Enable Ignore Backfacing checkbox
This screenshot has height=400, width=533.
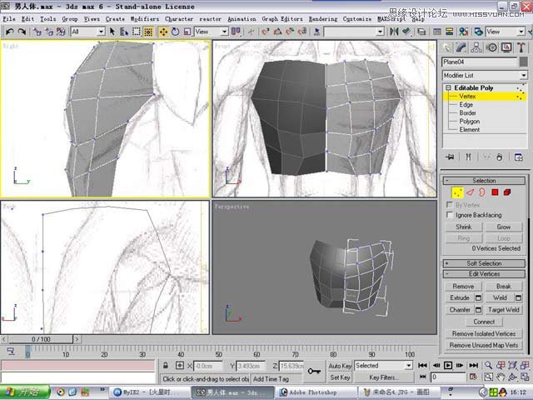coord(451,215)
